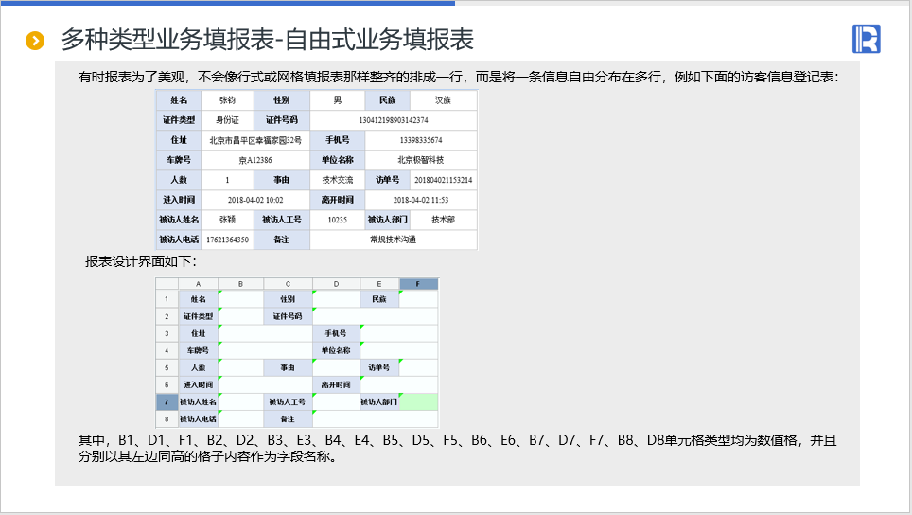This screenshot has width=912, height=515.
Task: Click the visit reason 技术交流
Action: pyautogui.click(x=338, y=180)
